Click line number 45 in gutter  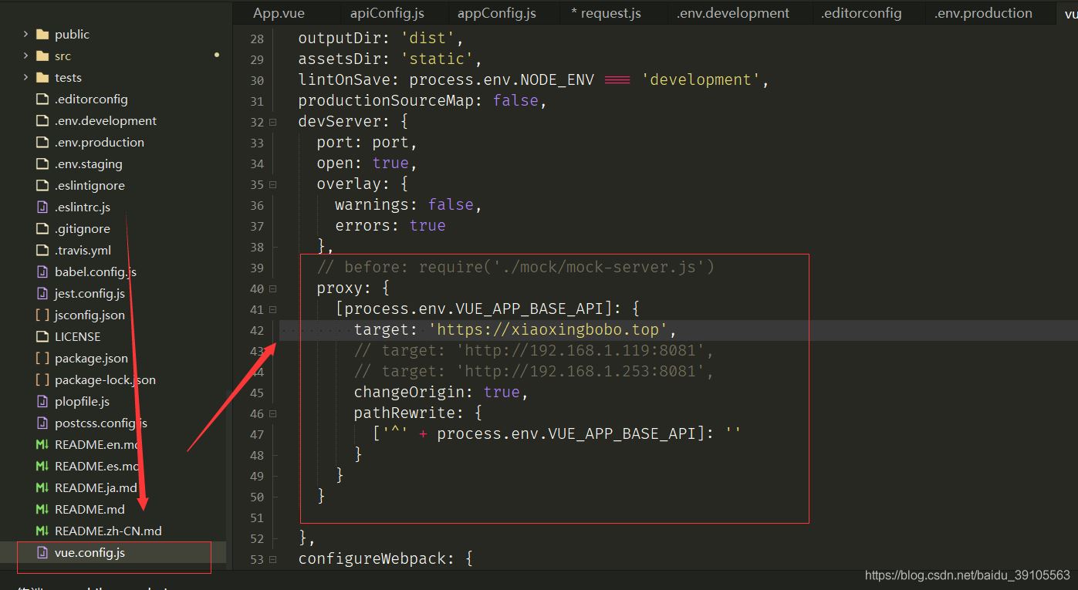(x=257, y=393)
